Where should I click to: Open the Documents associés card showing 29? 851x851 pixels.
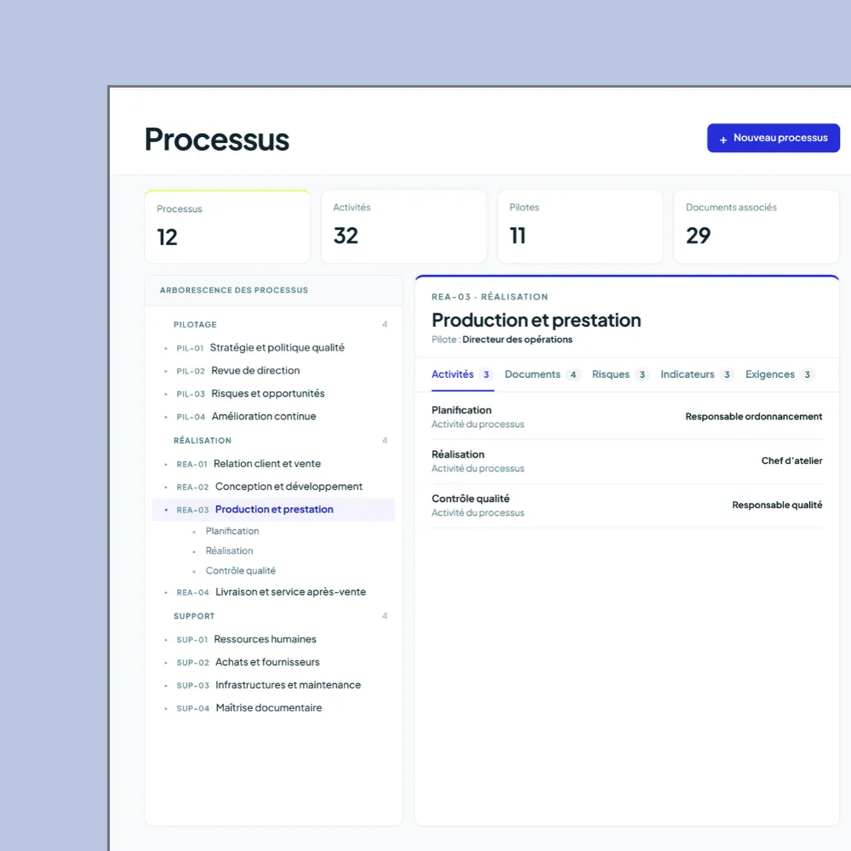(x=756, y=226)
